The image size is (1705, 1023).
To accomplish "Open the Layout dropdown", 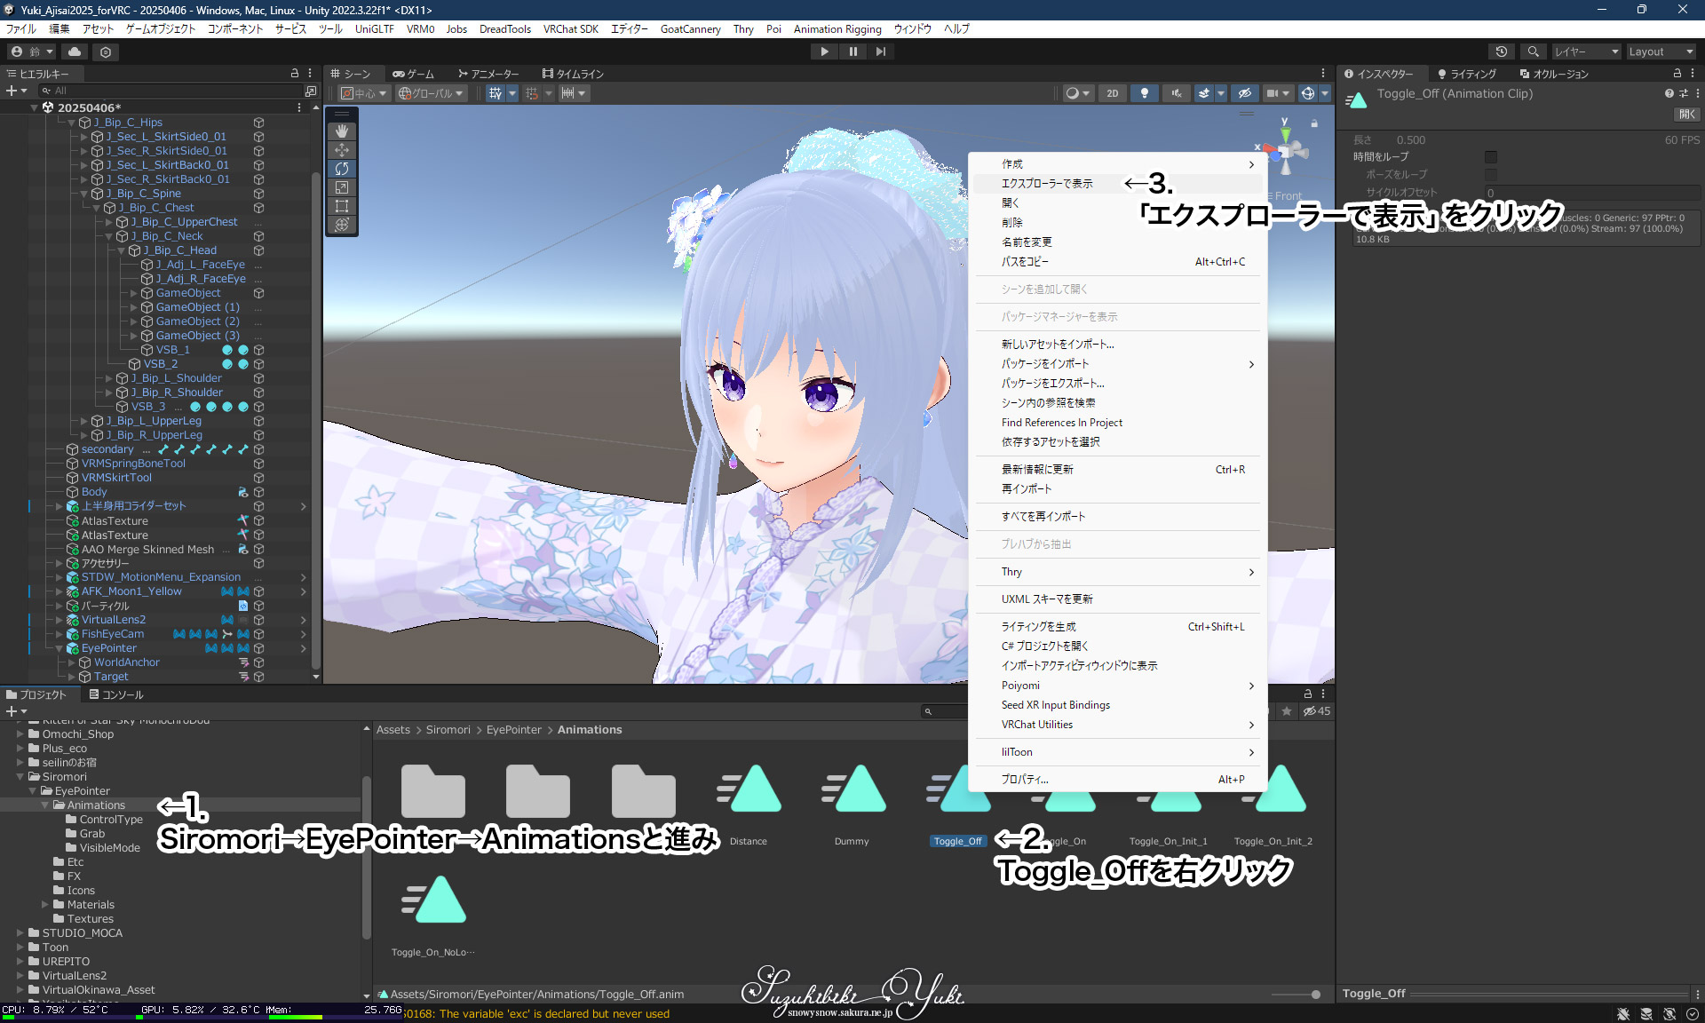I will (x=1660, y=52).
